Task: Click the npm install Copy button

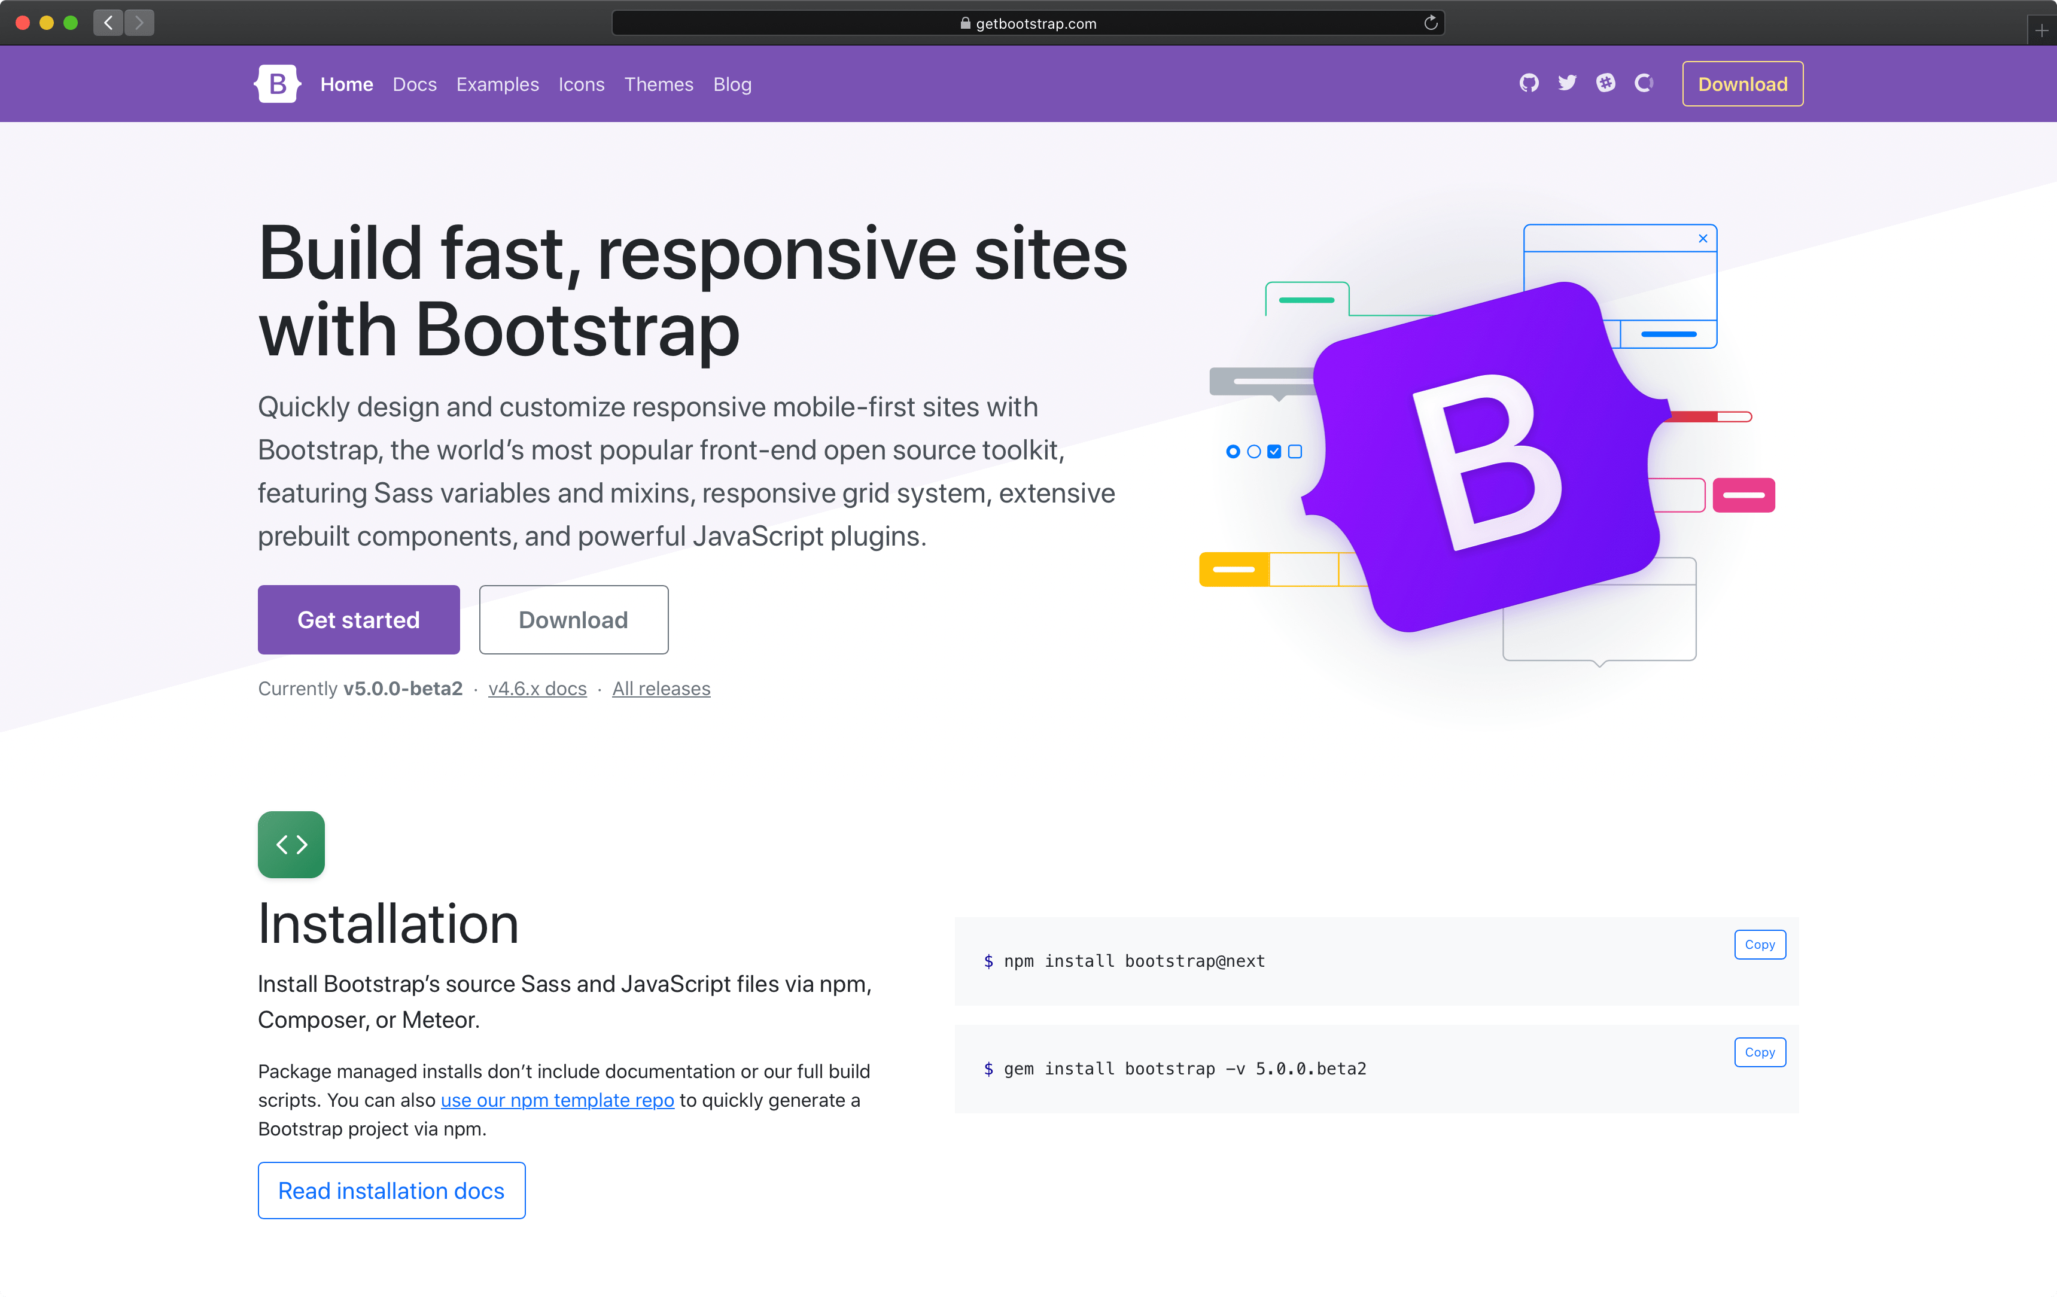Action: tap(1758, 943)
